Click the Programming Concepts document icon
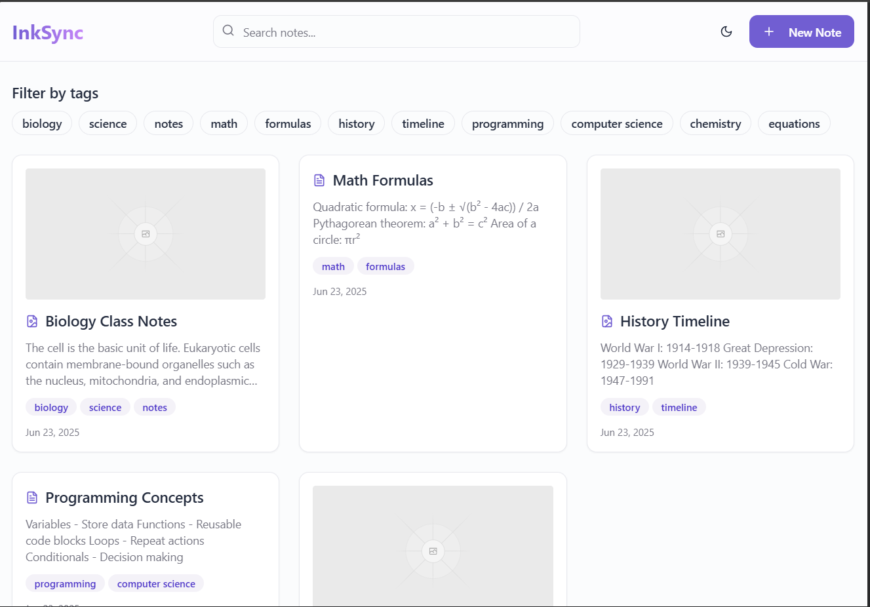870x607 pixels. click(32, 498)
